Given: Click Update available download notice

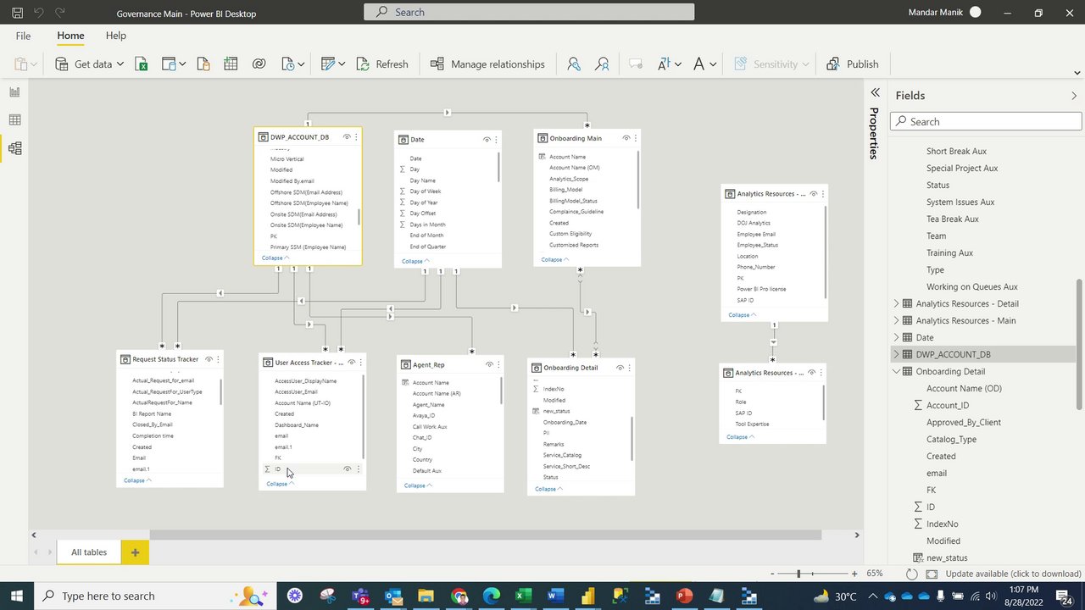Looking at the screenshot, I should (x=1013, y=574).
